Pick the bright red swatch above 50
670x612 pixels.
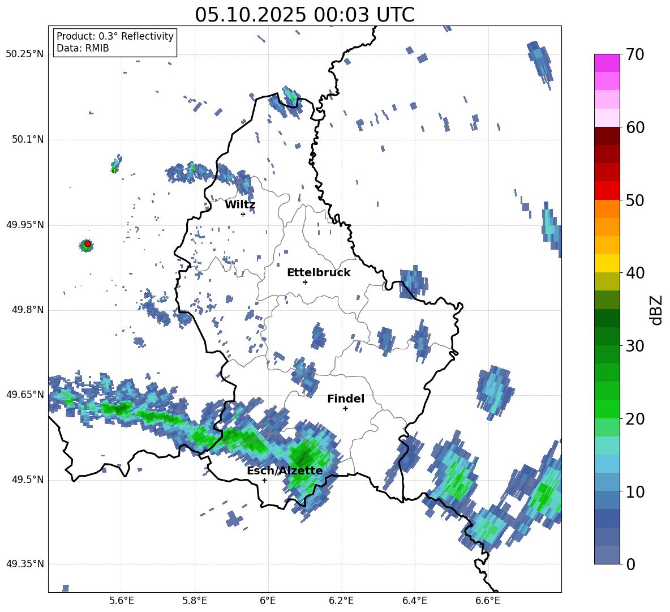607,191
